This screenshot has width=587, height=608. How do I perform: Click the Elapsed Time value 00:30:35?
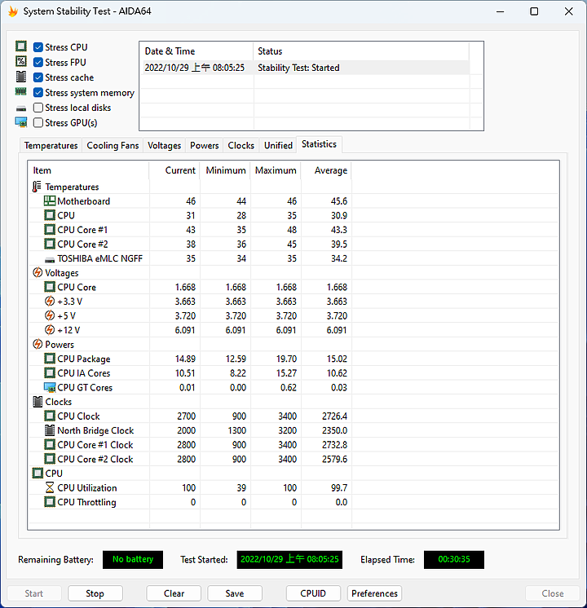coord(454,560)
